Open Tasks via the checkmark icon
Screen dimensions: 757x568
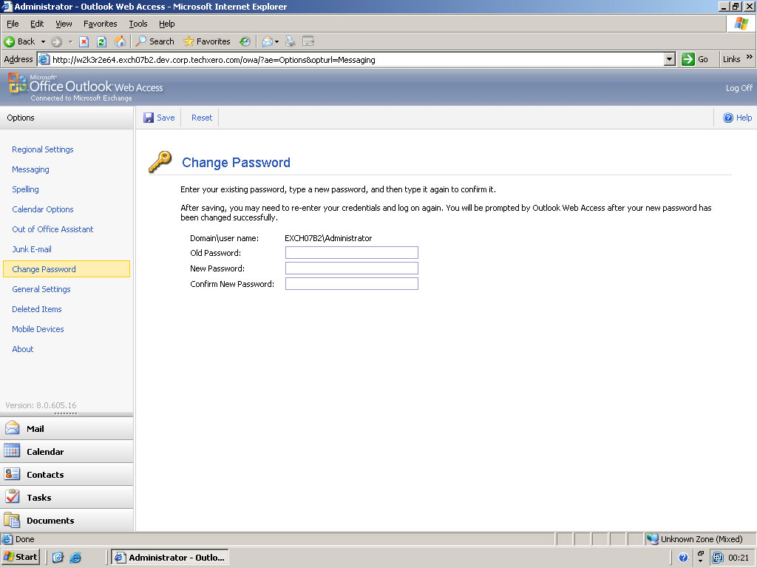(x=13, y=497)
